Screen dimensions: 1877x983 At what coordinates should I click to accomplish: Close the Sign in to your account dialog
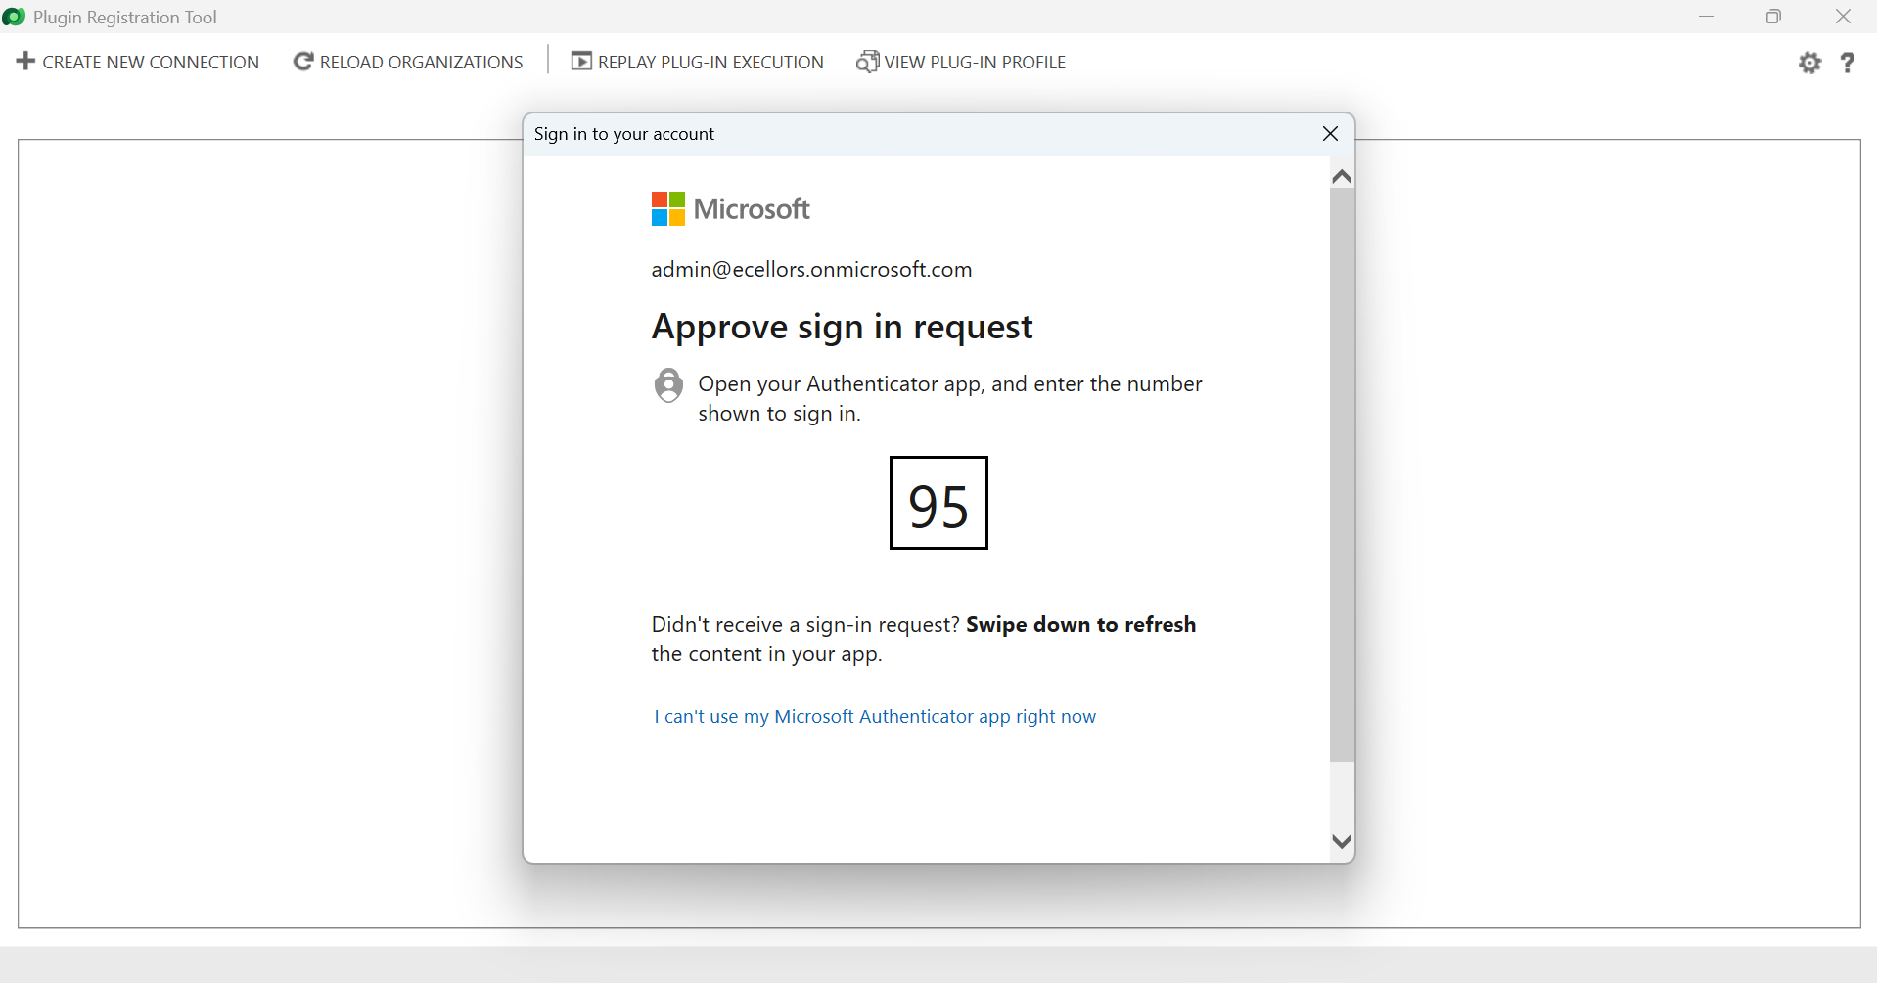(1330, 133)
